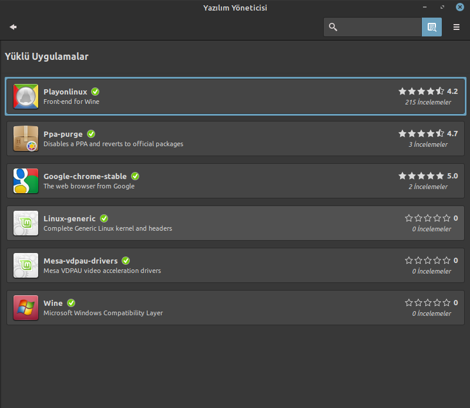
Task: Open the Wine title text
Action: 53,303
